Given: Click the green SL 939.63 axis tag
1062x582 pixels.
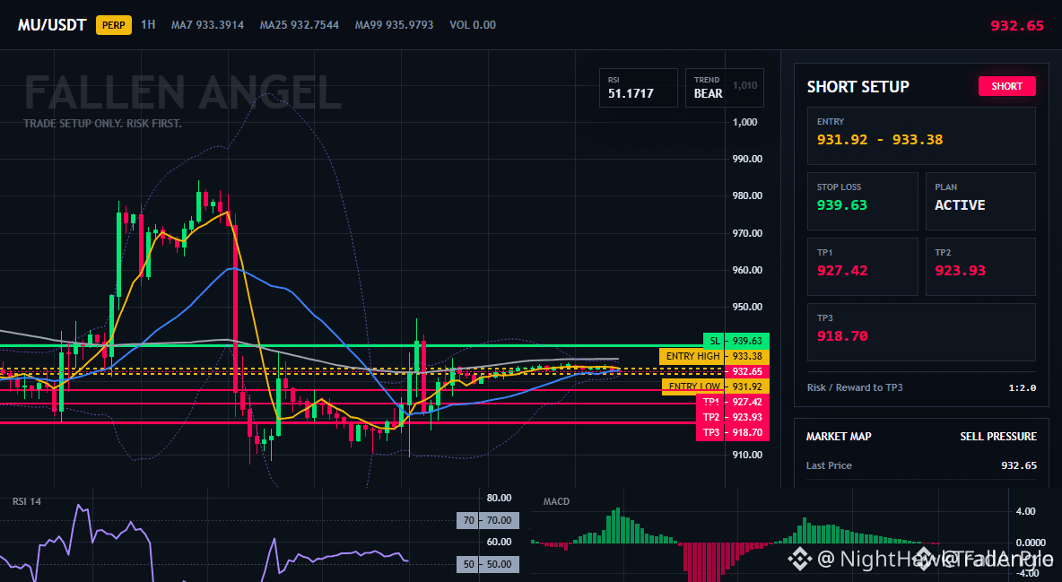Looking at the screenshot, I should (x=736, y=341).
